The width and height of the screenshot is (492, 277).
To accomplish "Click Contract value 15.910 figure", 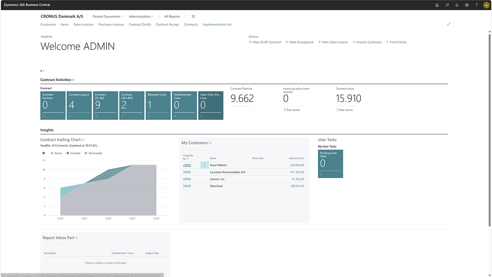I will 348,98.
